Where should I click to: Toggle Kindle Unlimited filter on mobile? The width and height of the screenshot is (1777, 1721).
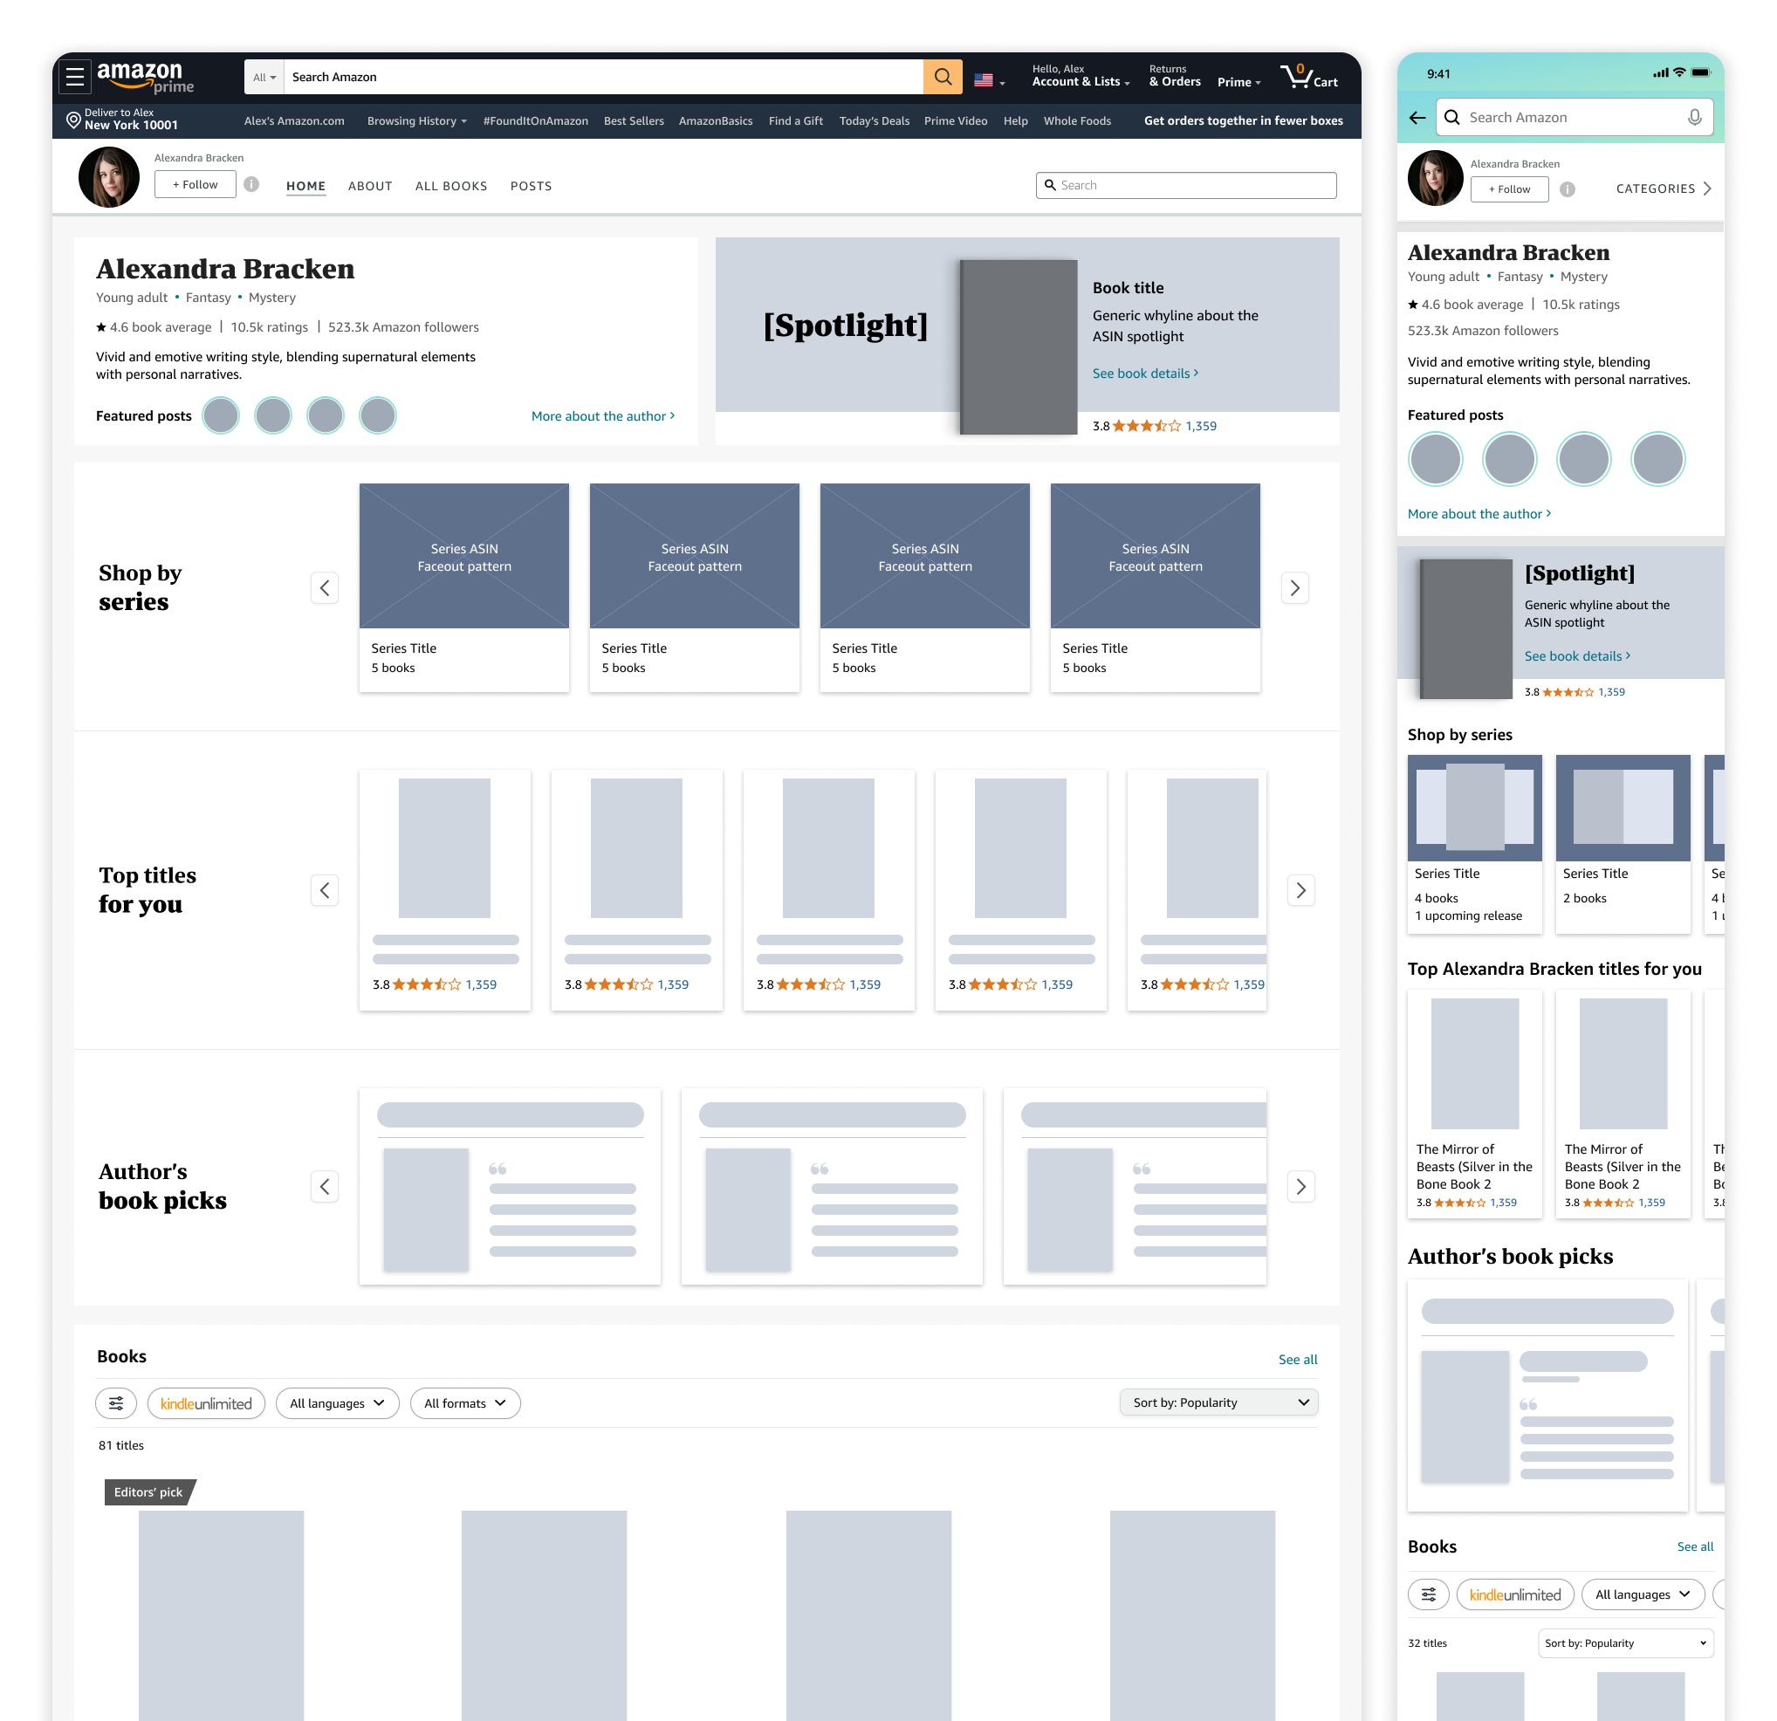tap(1514, 1595)
